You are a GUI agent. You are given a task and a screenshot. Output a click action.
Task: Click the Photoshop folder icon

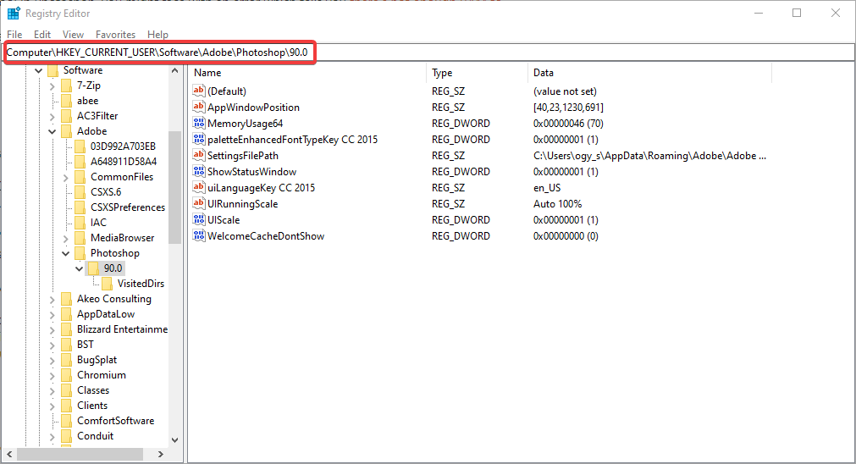click(80, 253)
